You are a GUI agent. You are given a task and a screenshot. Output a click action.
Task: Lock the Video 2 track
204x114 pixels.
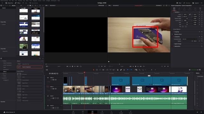(x=51, y=80)
